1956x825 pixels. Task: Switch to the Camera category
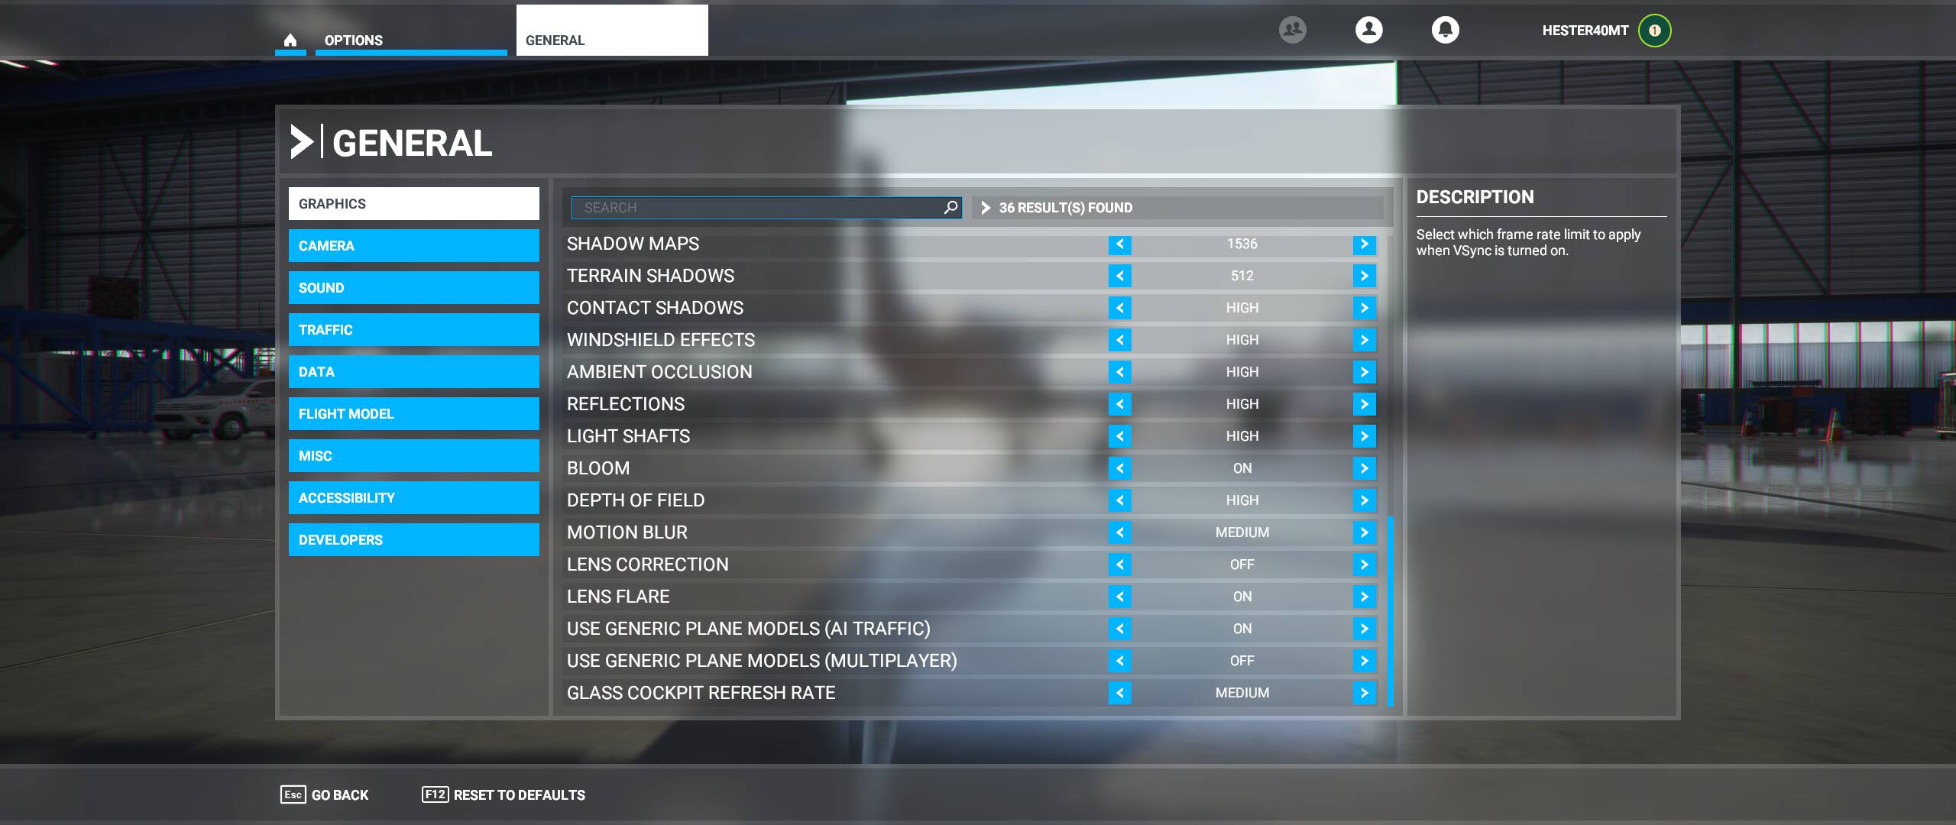pos(413,246)
